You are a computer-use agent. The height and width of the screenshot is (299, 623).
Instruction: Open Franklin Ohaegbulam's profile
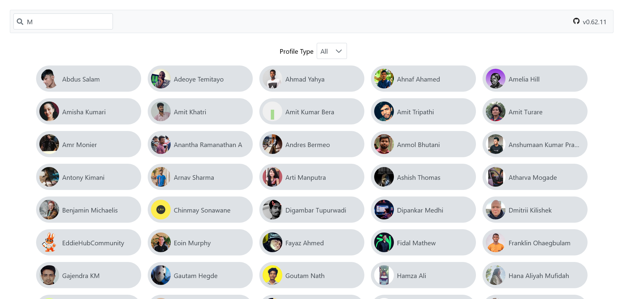pyautogui.click(x=535, y=242)
